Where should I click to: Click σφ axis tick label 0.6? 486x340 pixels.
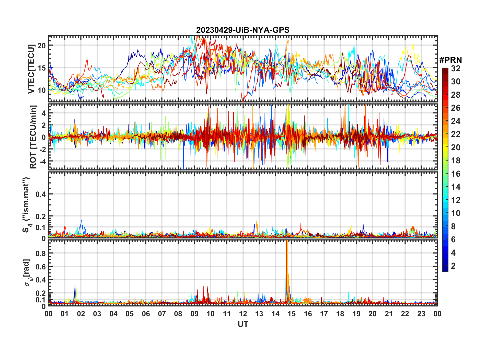tap(41, 267)
